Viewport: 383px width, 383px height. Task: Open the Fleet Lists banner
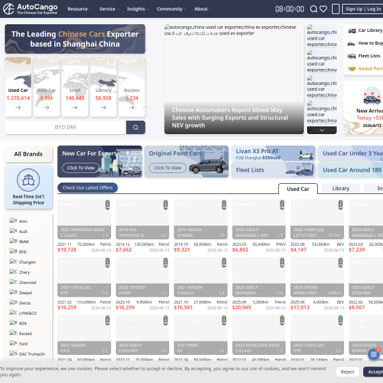273,170
